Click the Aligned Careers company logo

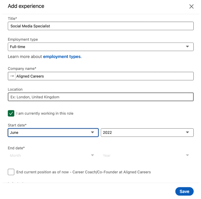12,76
